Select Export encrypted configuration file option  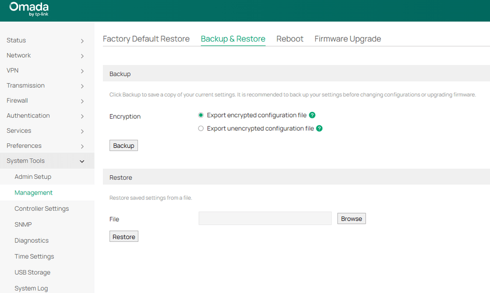tap(201, 115)
